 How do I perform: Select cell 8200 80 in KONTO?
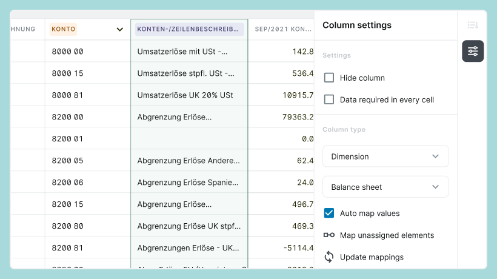coord(87,226)
